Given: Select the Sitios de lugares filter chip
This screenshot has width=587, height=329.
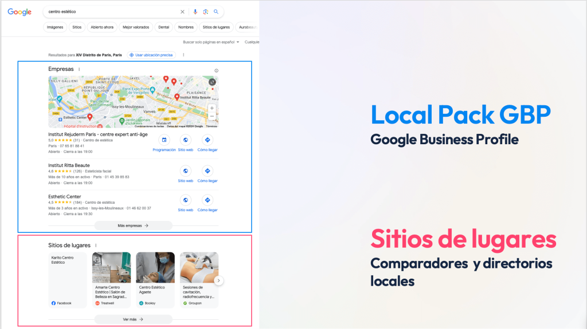Looking at the screenshot, I should pos(216,27).
